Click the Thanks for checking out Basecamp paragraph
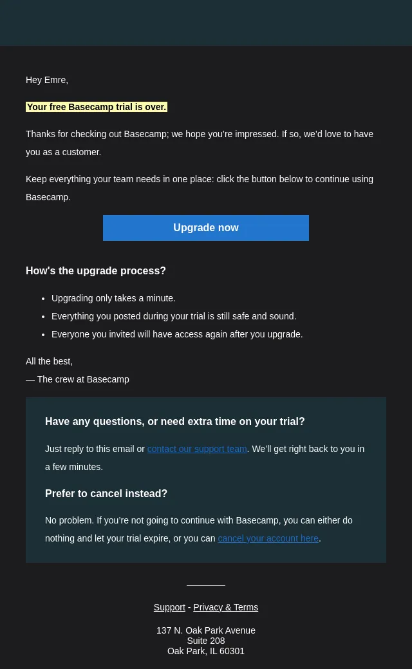 pyautogui.click(x=200, y=143)
